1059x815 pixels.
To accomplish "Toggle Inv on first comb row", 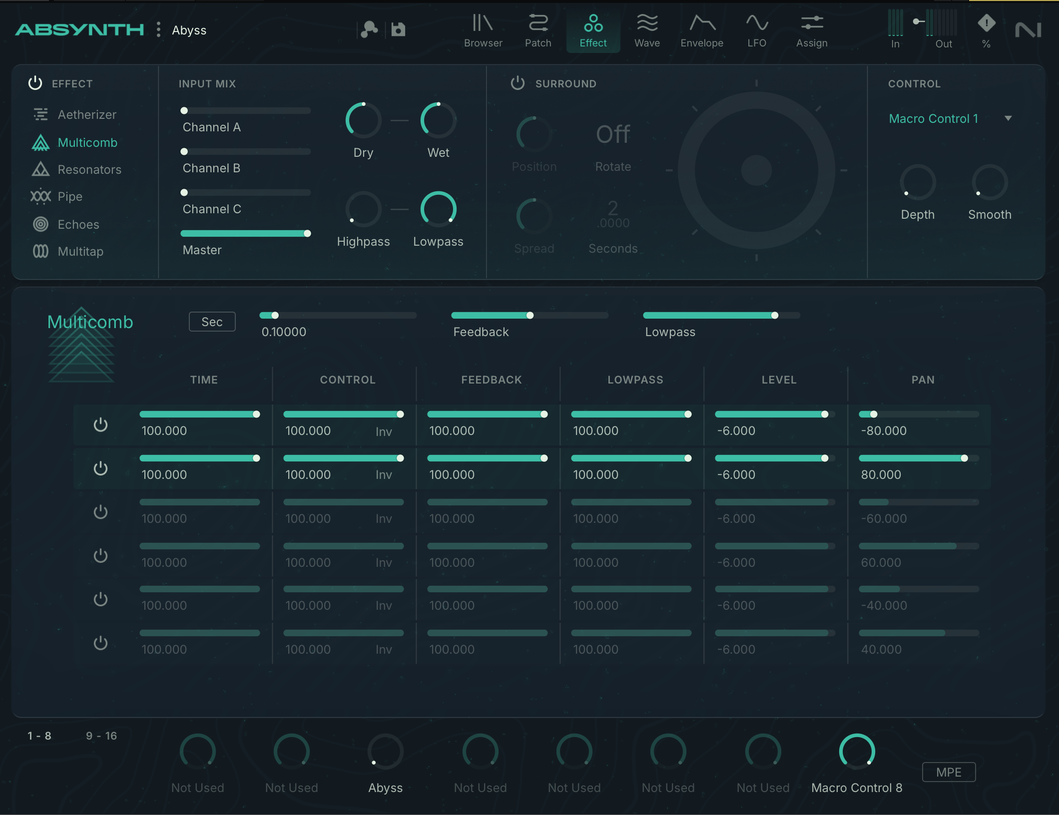I will [383, 431].
